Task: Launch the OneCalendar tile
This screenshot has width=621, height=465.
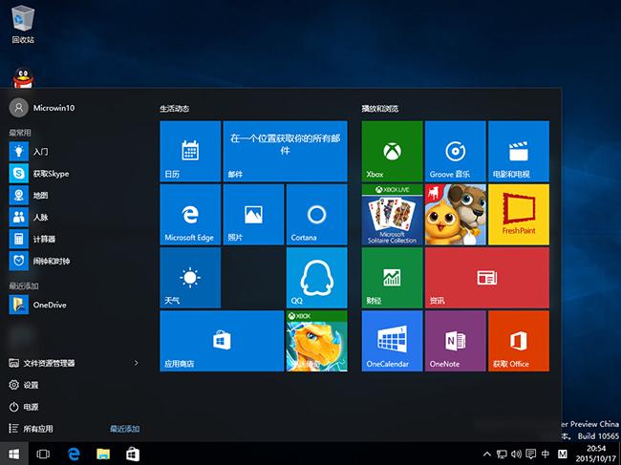Action: [x=392, y=341]
